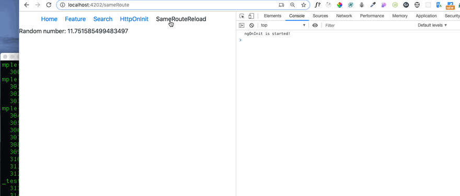The height and width of the screenshot is (196, 460).
Task: Expand the console prompt chevron
Action: [240, 40]
